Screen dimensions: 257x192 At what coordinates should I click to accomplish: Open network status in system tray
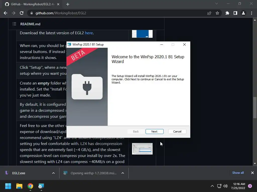point(219,186)
